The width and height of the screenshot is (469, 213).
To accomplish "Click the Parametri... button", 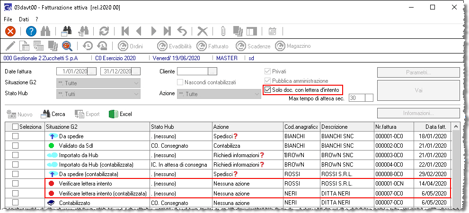I will click(418, 72).
